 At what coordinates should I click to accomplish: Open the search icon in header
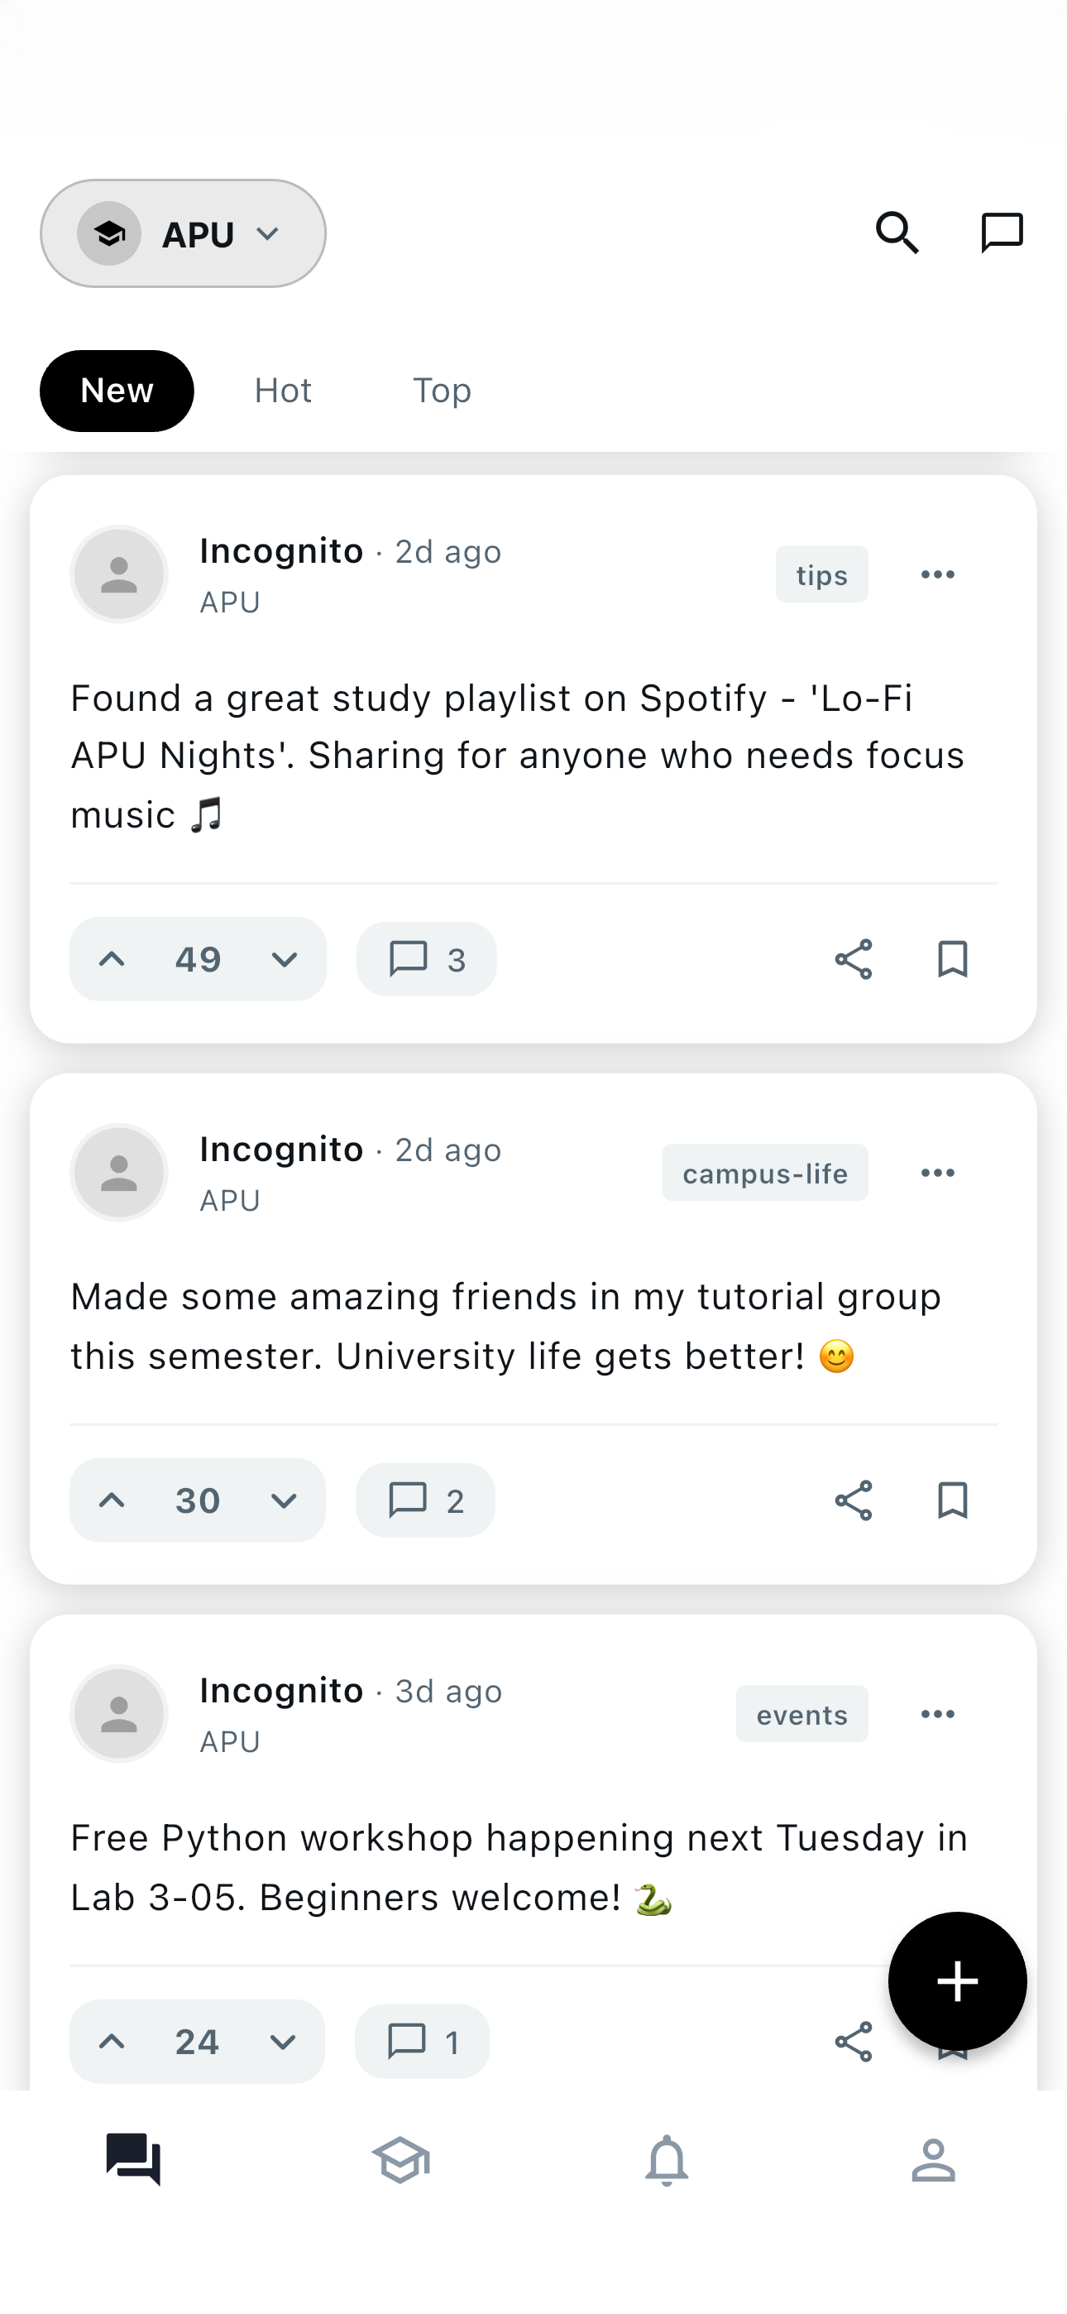[897, 233]
